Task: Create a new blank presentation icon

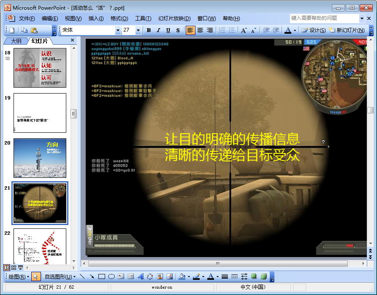Action: point(12,30)
